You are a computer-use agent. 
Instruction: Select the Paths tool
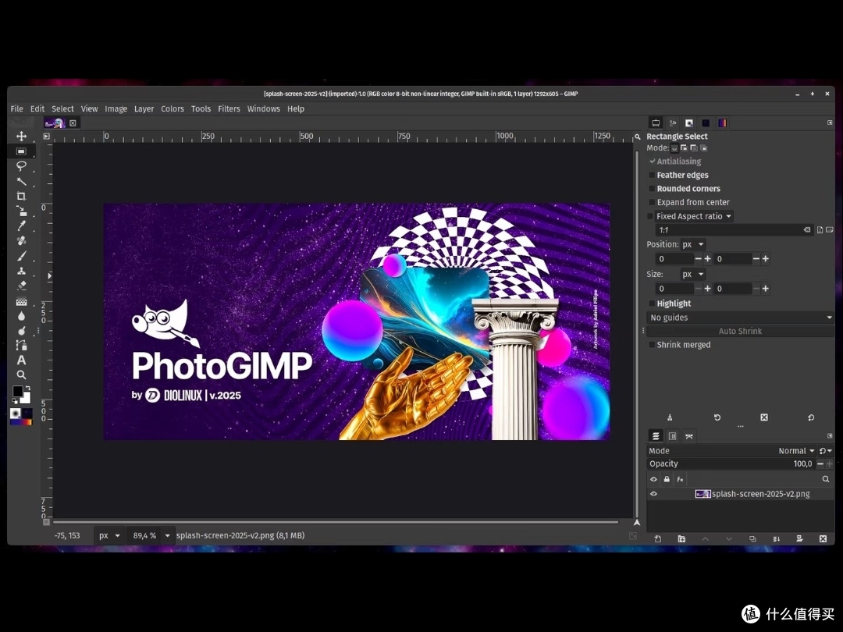[x=22, y=345]
